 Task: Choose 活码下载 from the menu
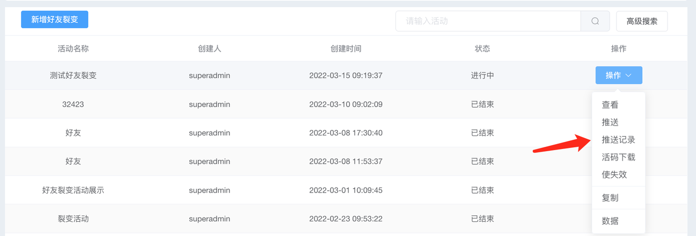618,157
